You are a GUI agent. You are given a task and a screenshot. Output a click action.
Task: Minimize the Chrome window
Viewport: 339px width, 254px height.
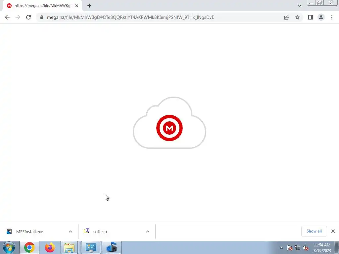[311, 3]
